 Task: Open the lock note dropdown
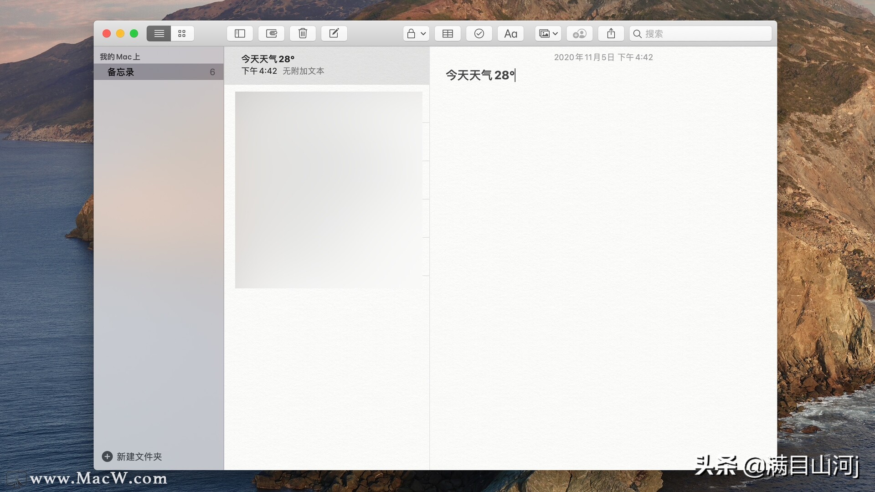(416, 34)
